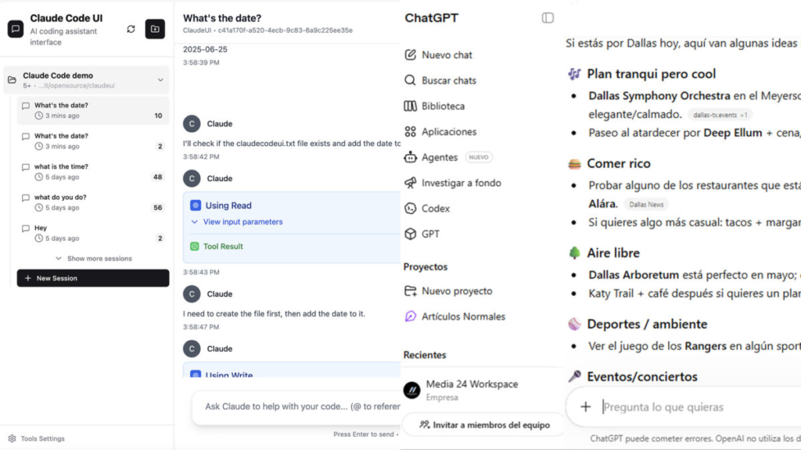Open Artículos Normales project
Screen dimensions: 801x450
454,316
